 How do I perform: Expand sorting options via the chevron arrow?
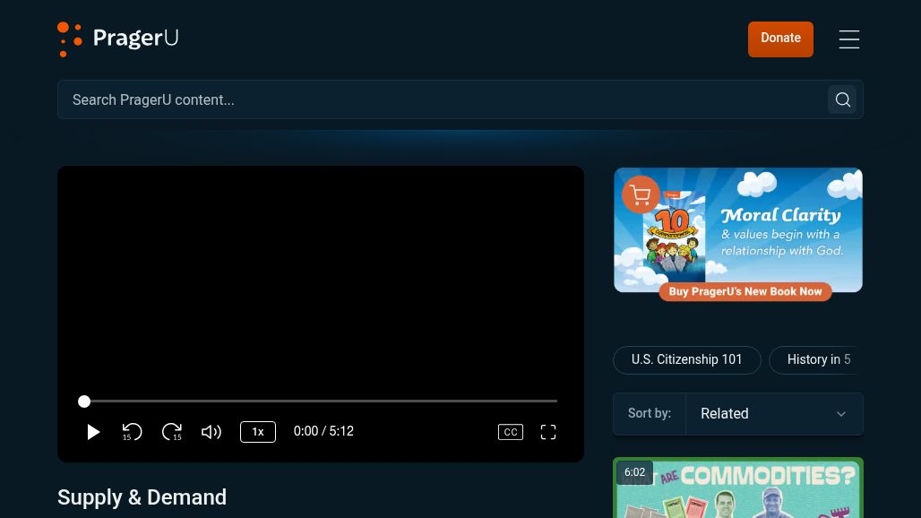tap(840, 413)
